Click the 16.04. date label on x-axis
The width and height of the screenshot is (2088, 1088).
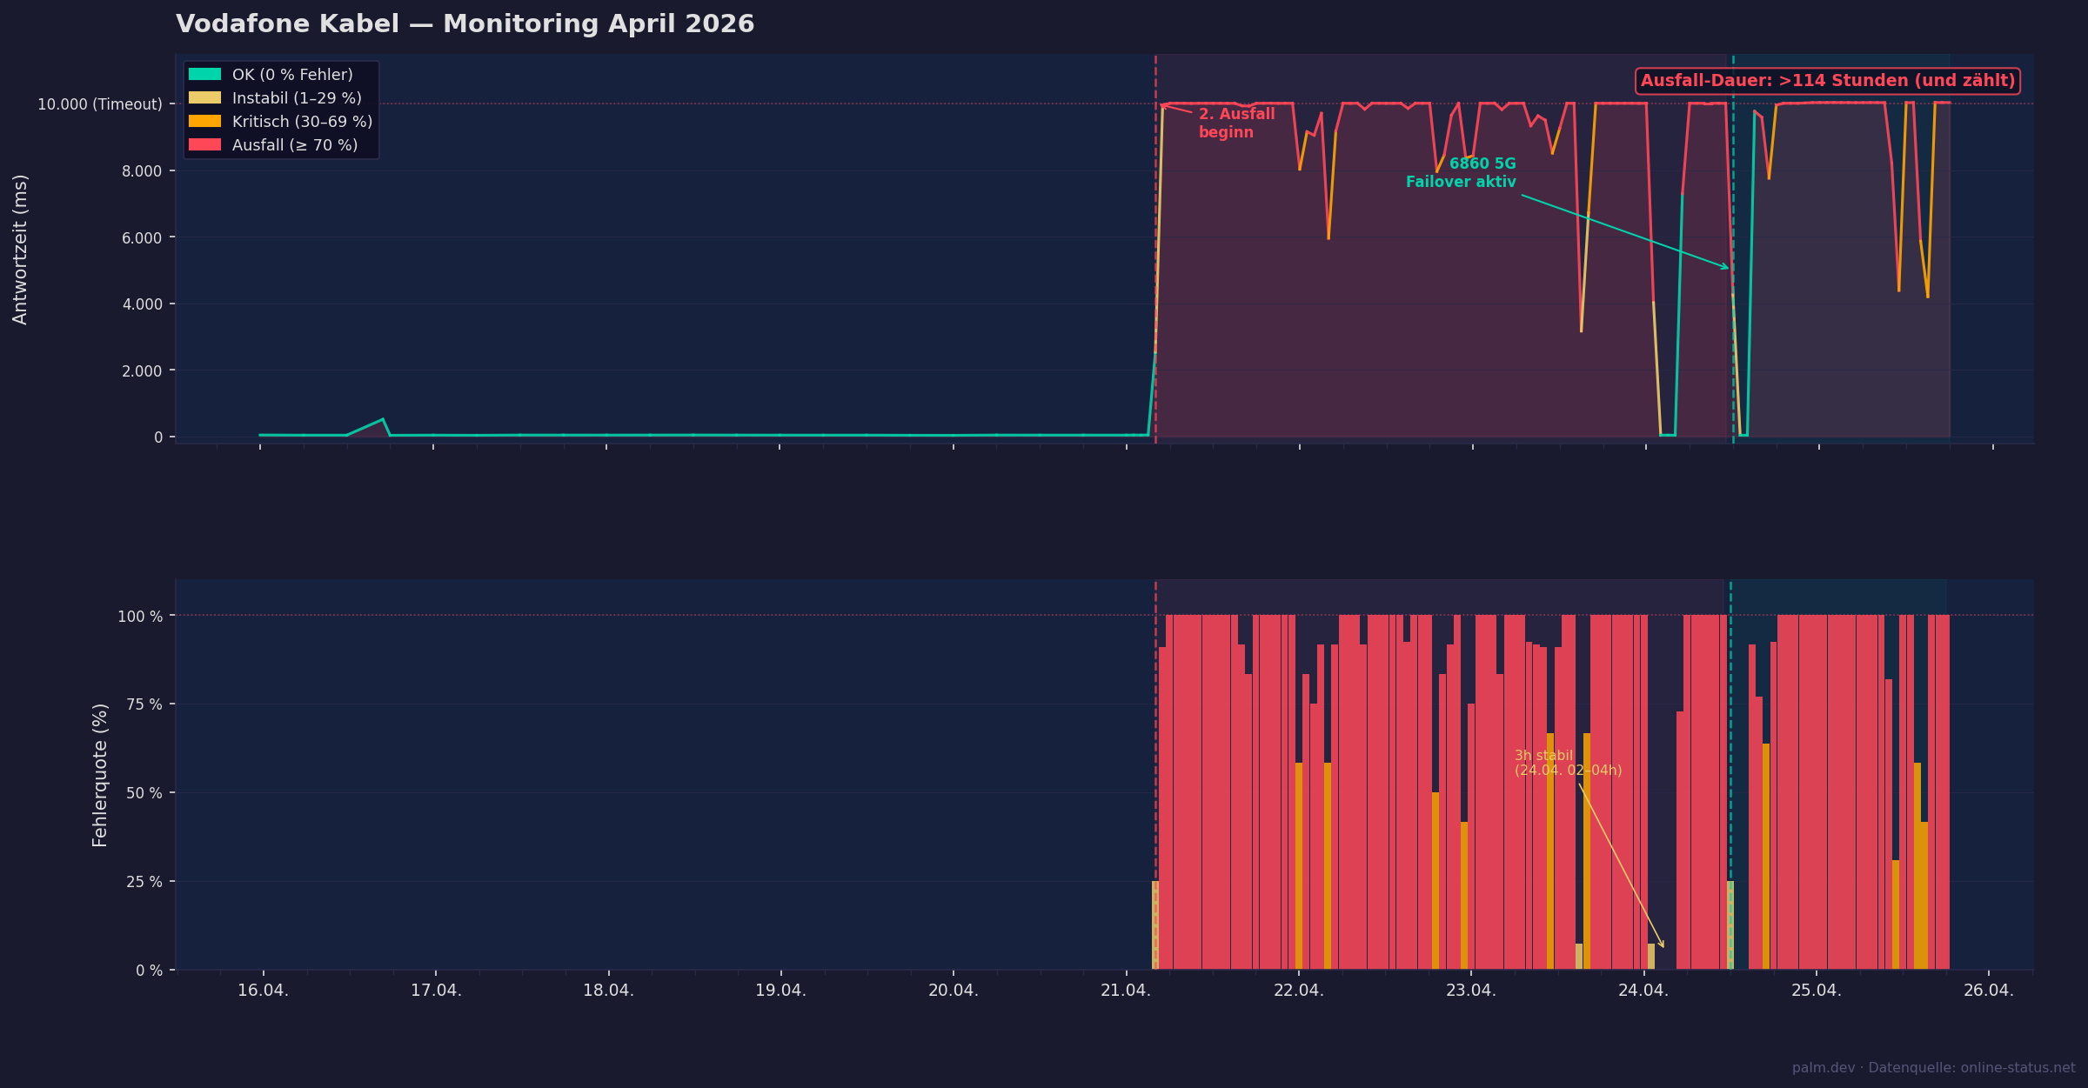tap(263, 991)
